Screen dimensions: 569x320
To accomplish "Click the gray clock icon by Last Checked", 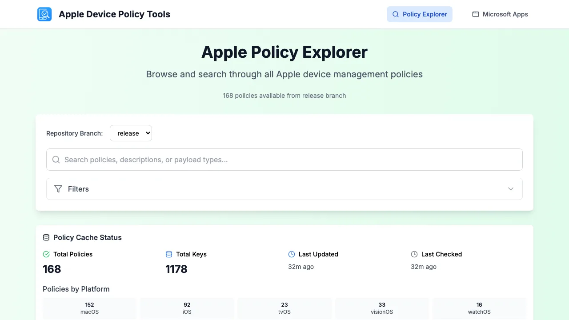I will pos(414,254).
